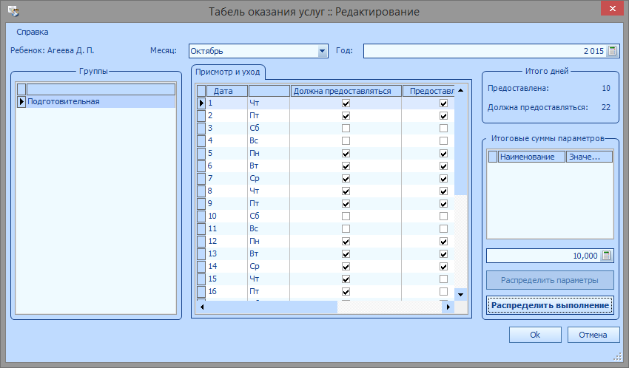Click the Предоставлена total value 10

pos(606,88)
